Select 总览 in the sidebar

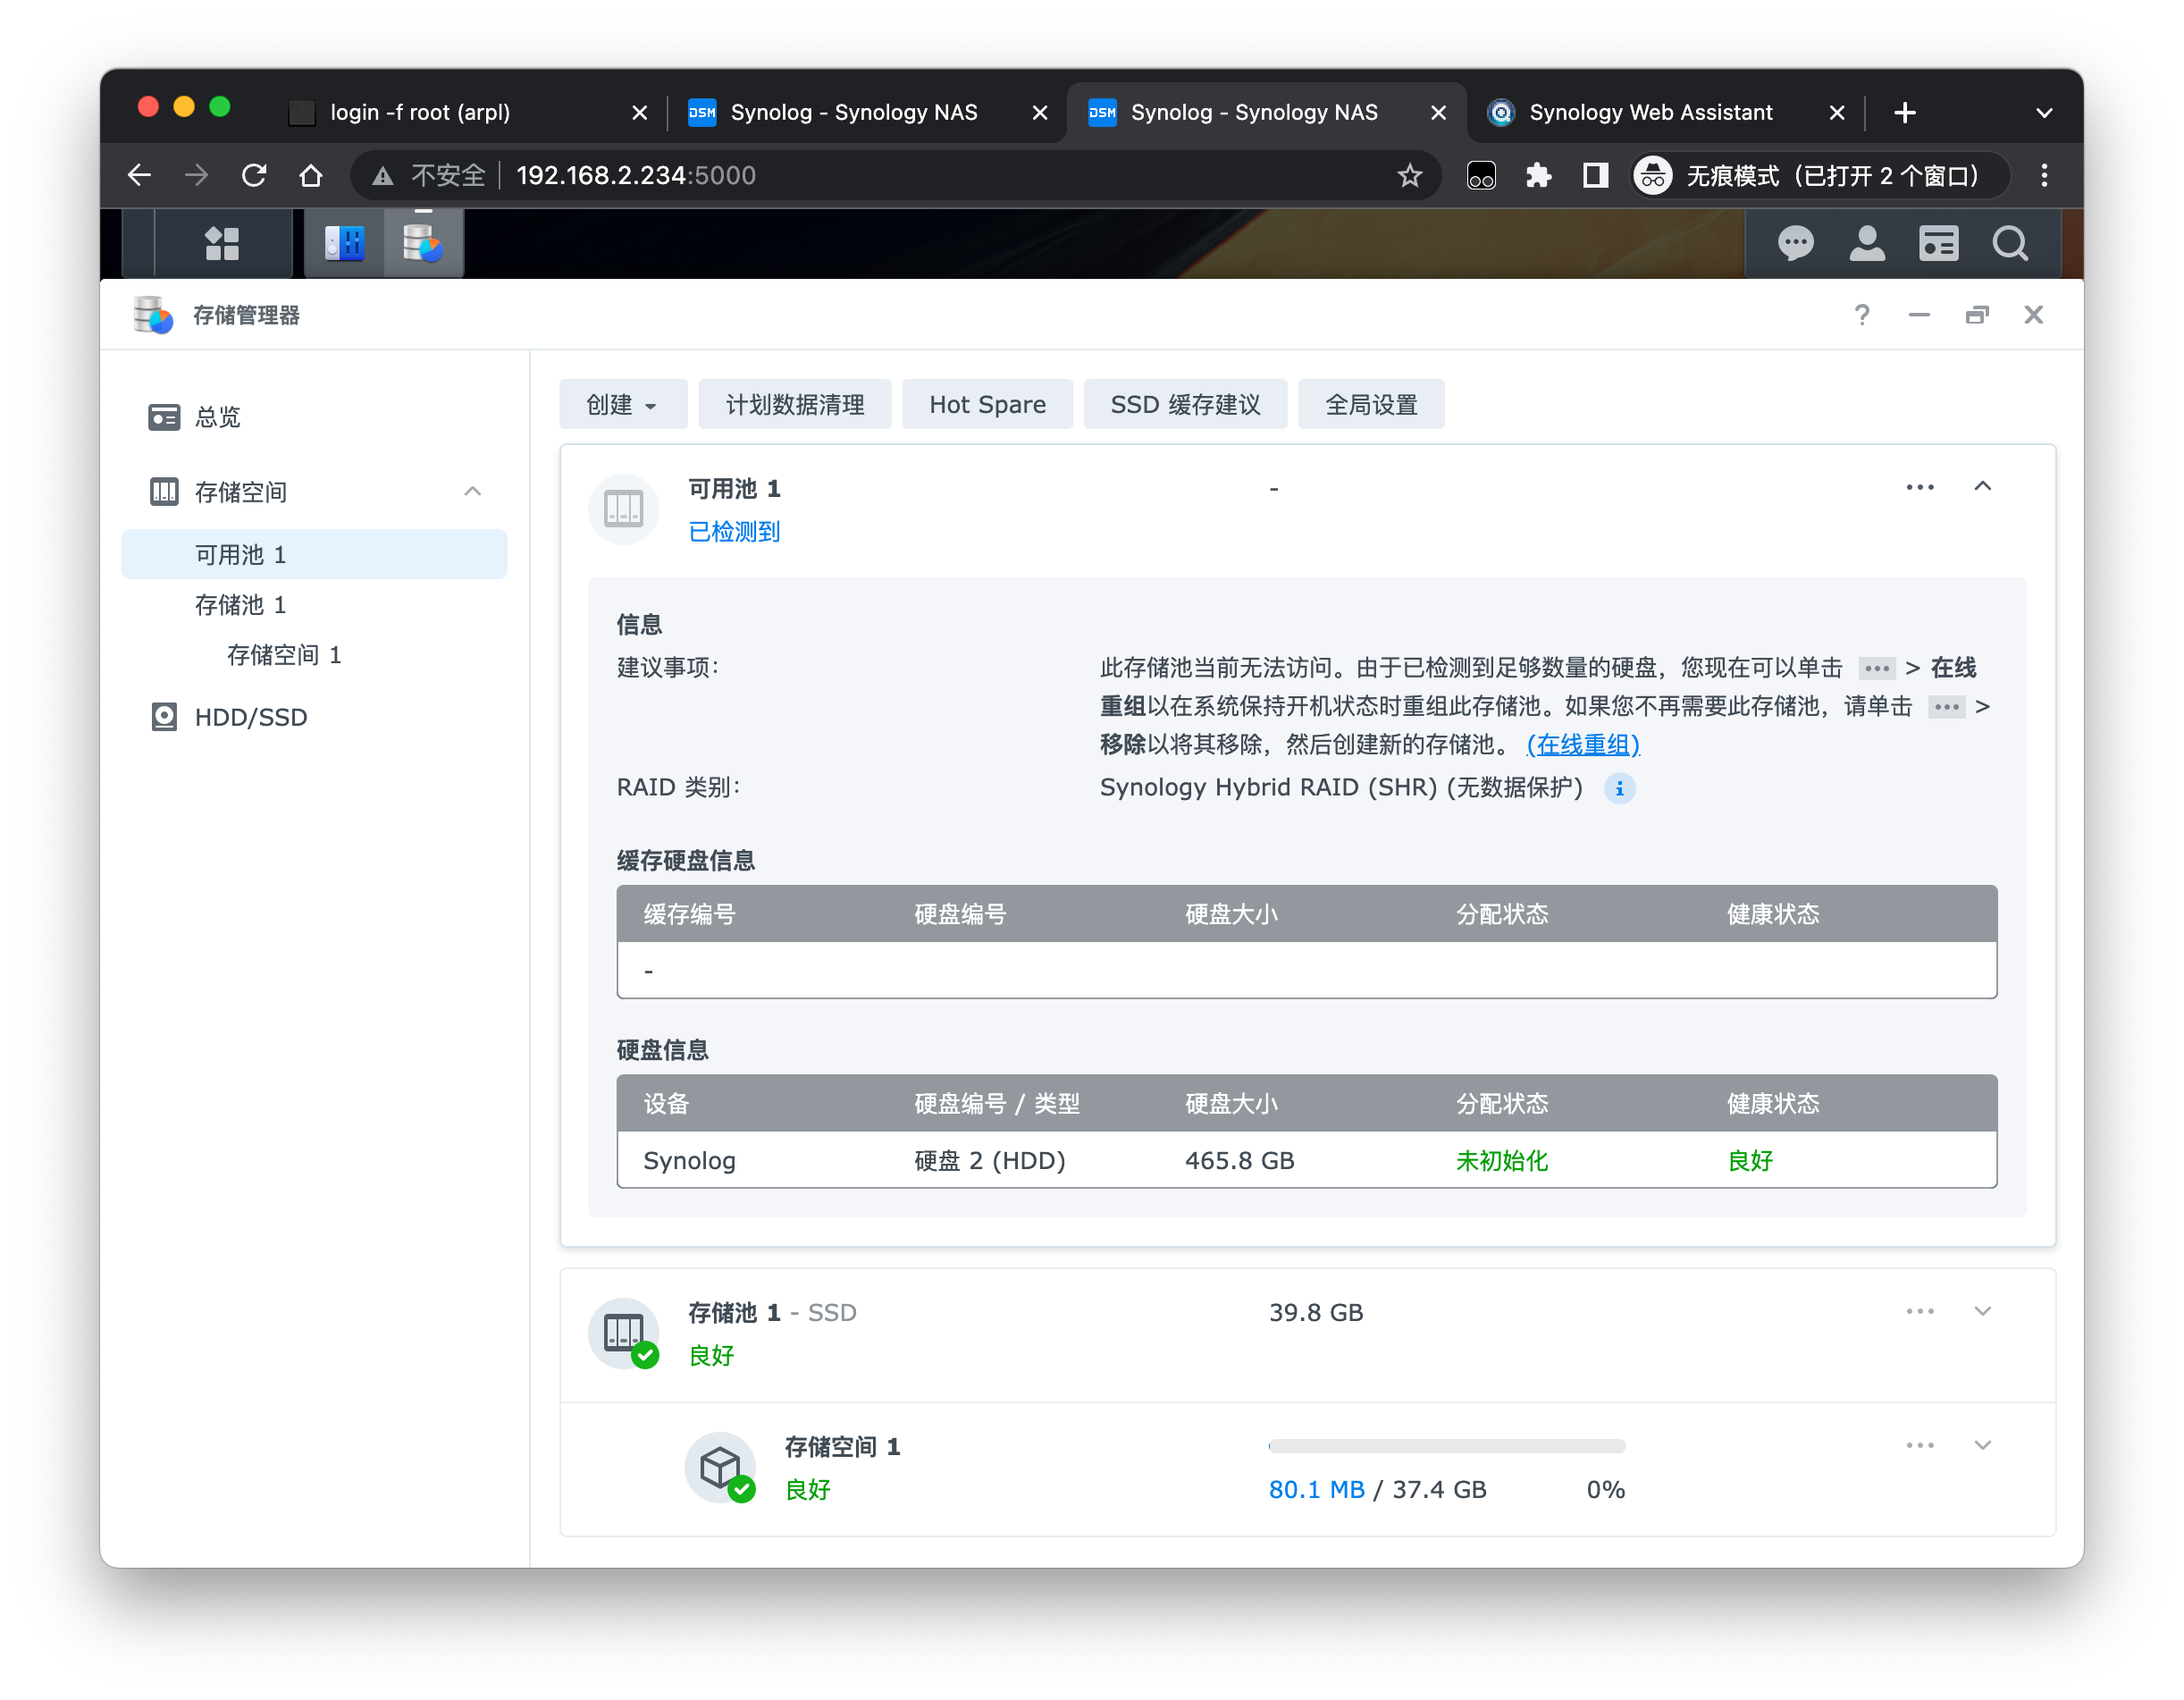(x=314, y=417)
